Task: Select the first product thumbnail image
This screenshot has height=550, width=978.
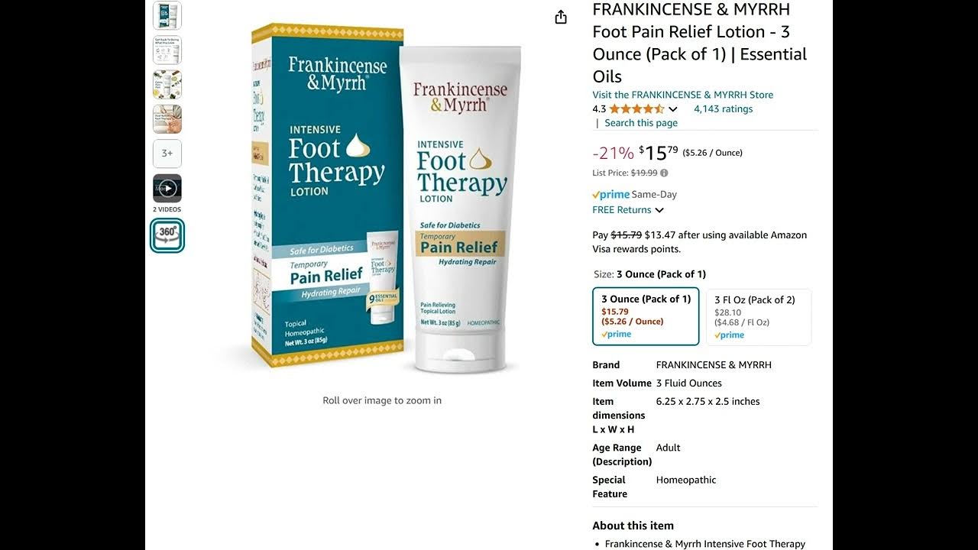Action: point(167,15)
